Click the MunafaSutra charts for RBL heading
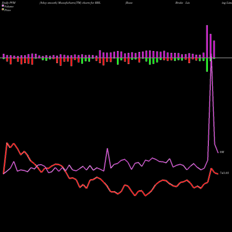This screenshot has width=232, height=232. (x=70, y=3)
